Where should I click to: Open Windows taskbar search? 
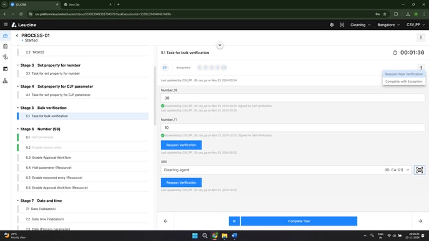205,235
